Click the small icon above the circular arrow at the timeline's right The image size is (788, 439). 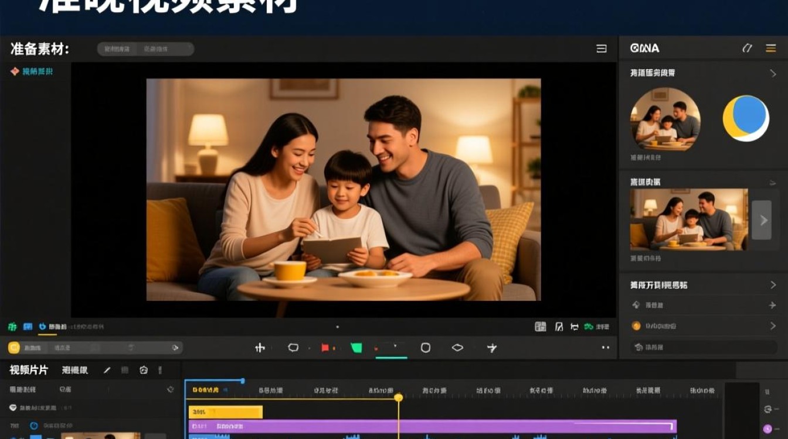click(x=768, y=391)
